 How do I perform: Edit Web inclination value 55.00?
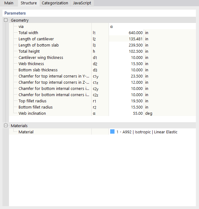(x=126, y=113)
